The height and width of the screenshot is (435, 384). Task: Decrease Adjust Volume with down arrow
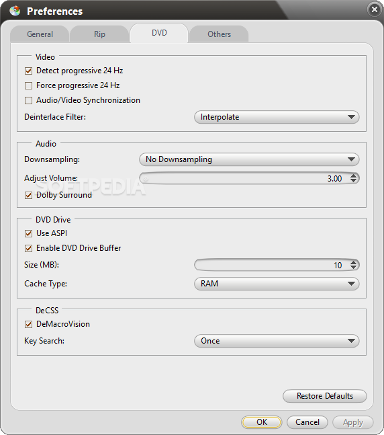(x=353, y=181)
